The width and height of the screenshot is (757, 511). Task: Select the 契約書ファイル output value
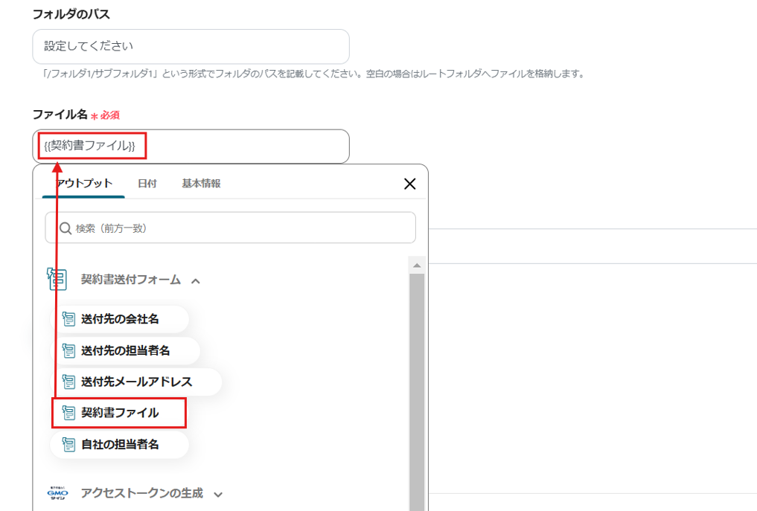coord(119,414)
